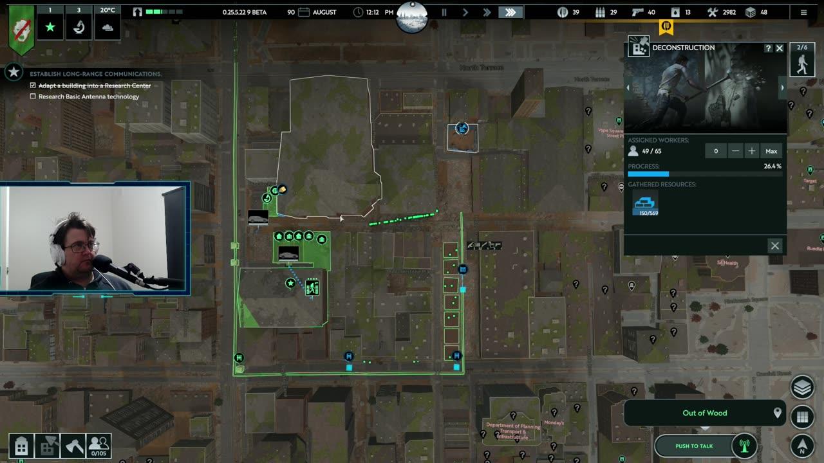
Task: Set game speed to double fast-forward
Action: pyautogui.click(x=487, y=12)
